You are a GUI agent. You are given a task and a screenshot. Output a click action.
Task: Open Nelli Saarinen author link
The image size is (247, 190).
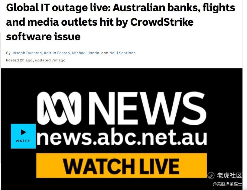(x=122, y=53)
